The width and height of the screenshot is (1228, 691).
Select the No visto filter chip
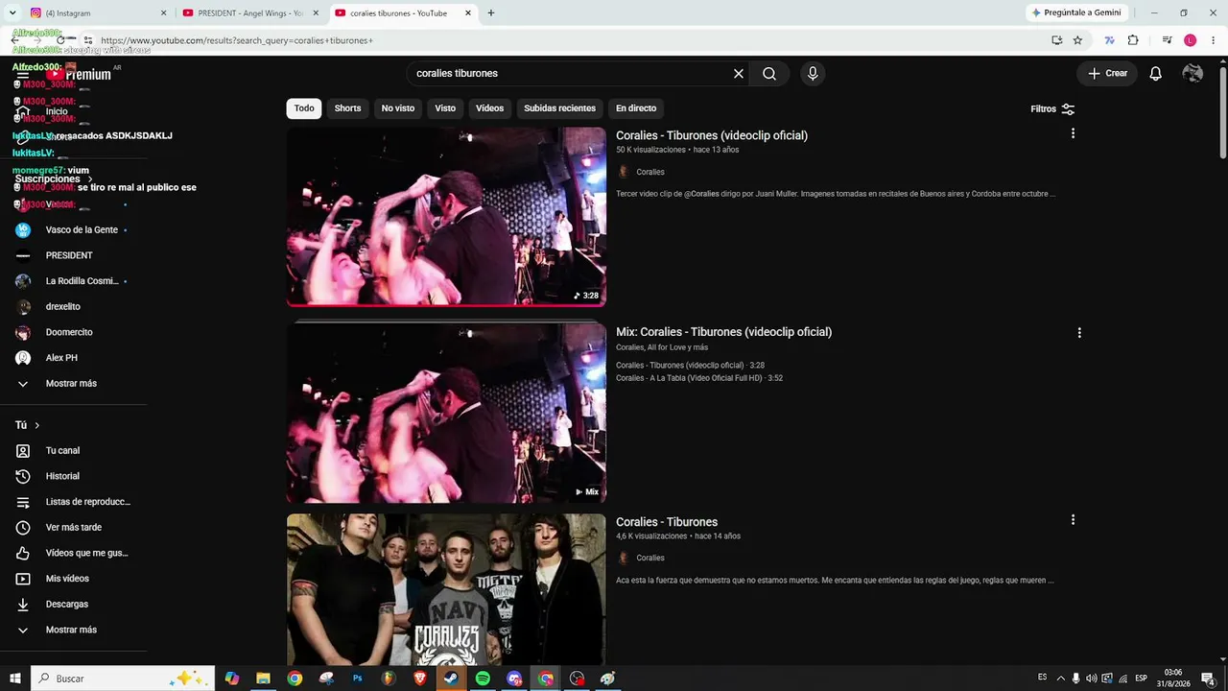pos(398,108)
